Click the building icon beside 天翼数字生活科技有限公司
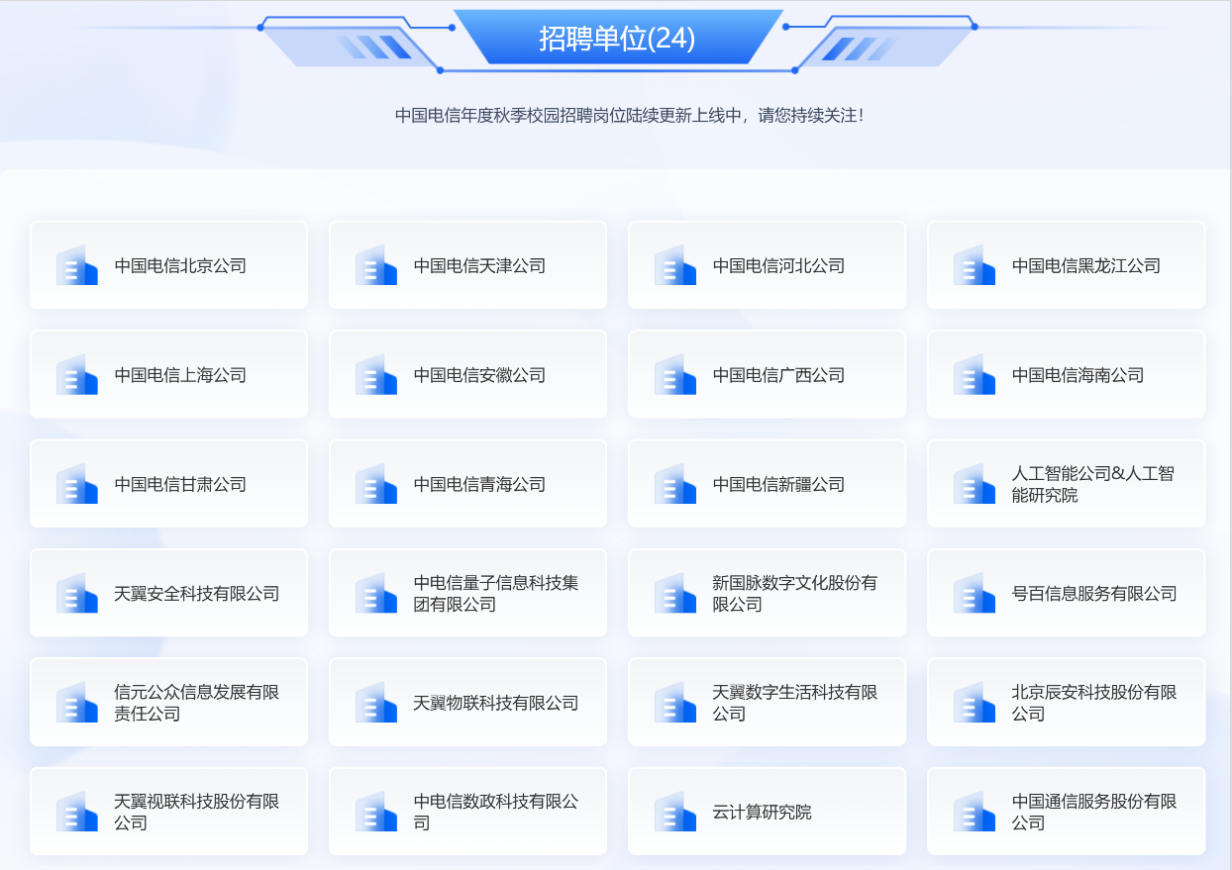Viewport: 1232px width, 870px height. 675,703
